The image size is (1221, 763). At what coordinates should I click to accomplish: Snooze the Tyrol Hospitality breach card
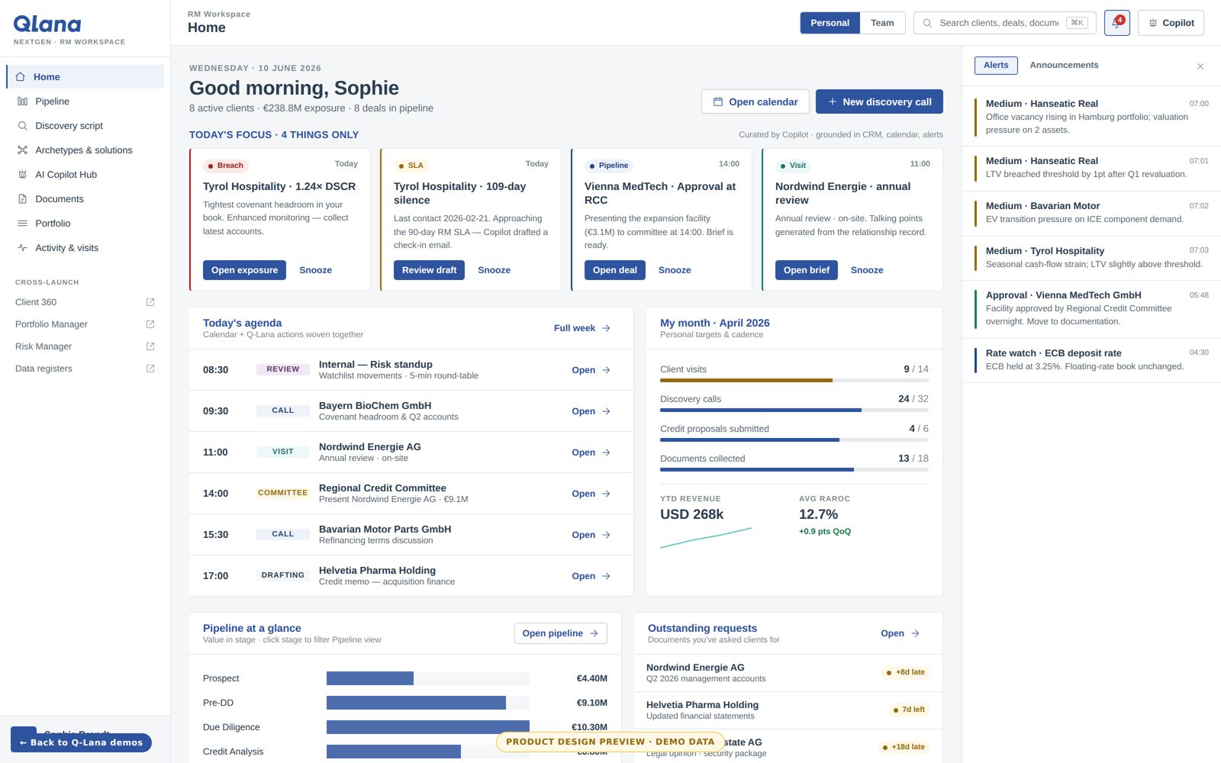[x=315, y=270]
